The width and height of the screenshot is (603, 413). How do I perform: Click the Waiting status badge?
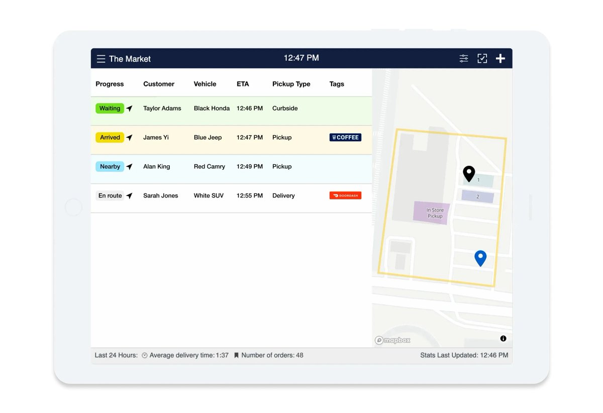[x=110, y=109]
